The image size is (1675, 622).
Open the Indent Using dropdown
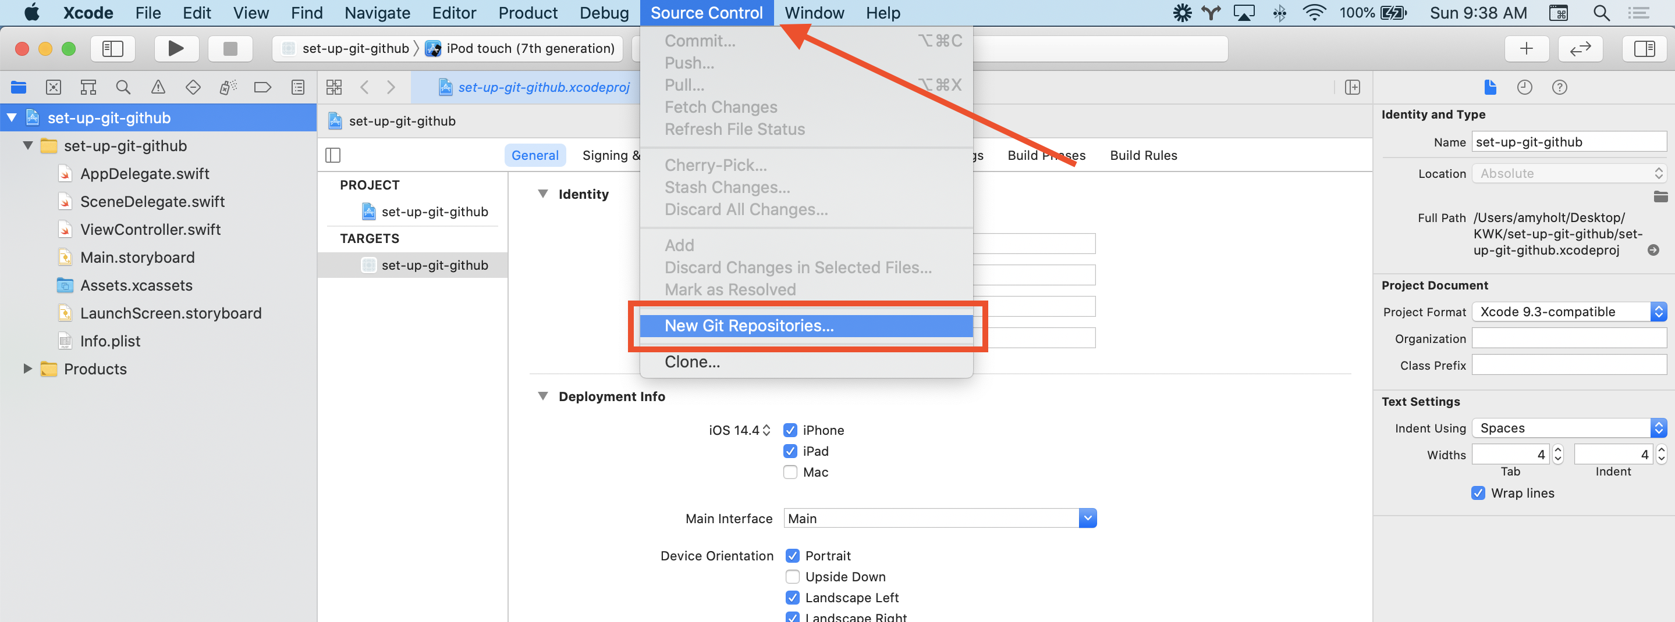1570,428
